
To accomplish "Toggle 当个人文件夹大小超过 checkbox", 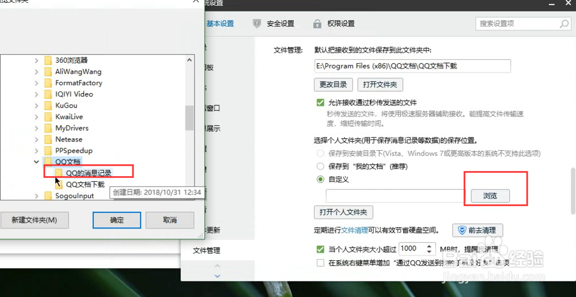I will click(x=320, y=250).
